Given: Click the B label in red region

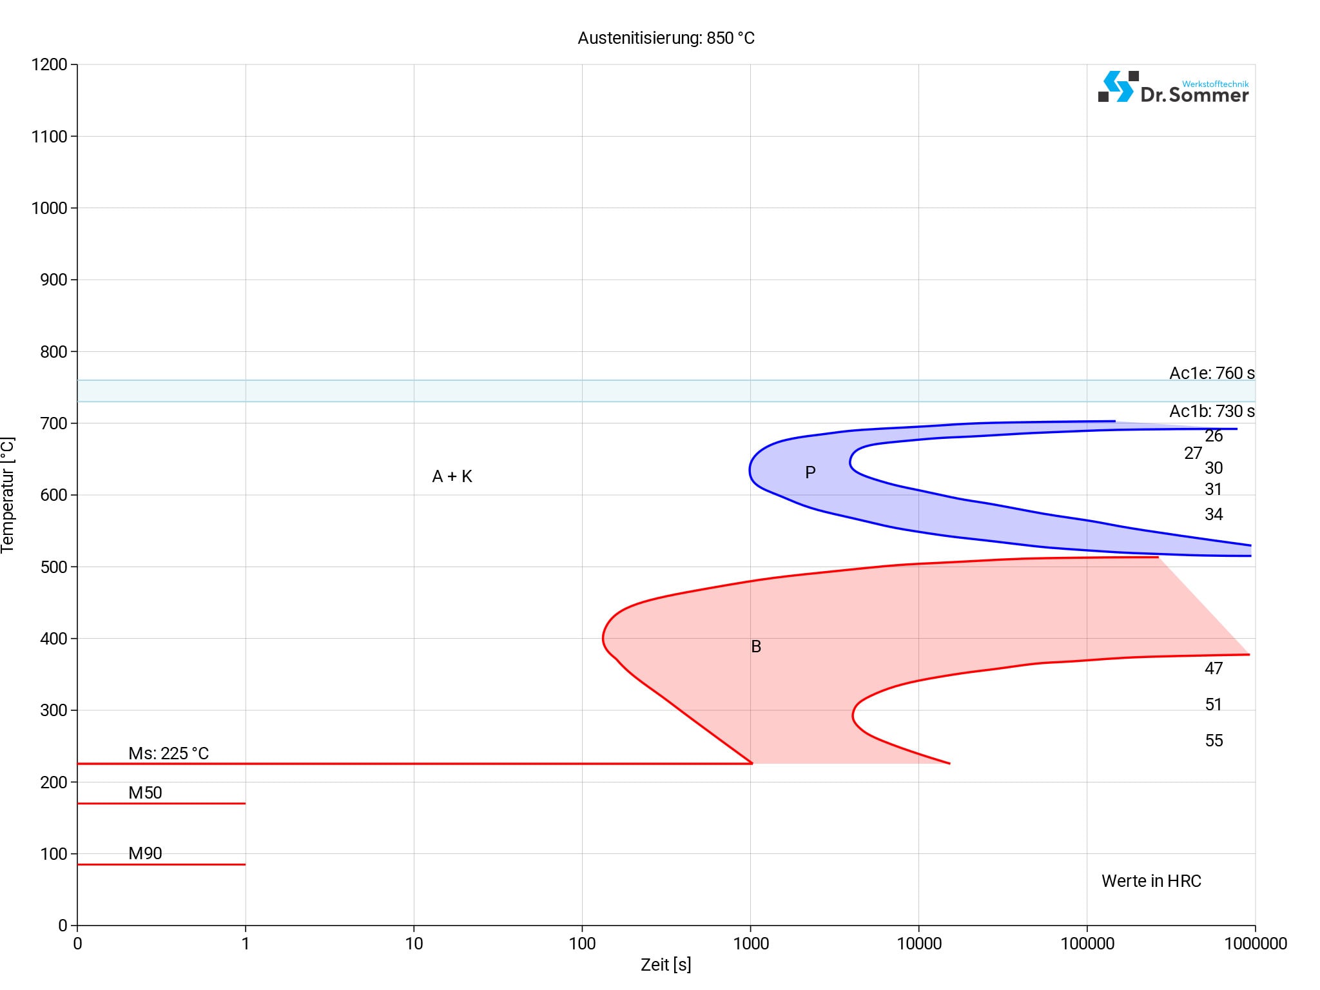Looking at the screenshot, I should pyautogui.click(x=756, y=646).
